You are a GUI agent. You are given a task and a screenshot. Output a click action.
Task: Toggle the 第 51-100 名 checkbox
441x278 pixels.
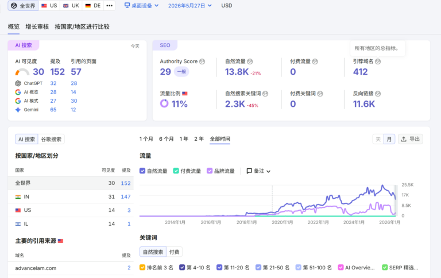tap(299, 267)
